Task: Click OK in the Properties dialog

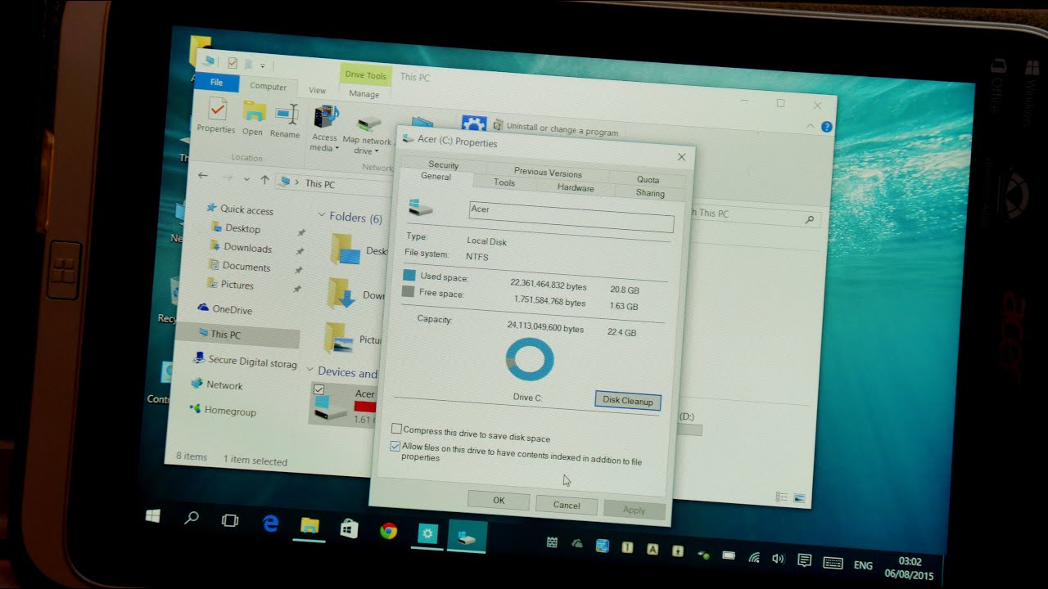Action: [499, 500]
